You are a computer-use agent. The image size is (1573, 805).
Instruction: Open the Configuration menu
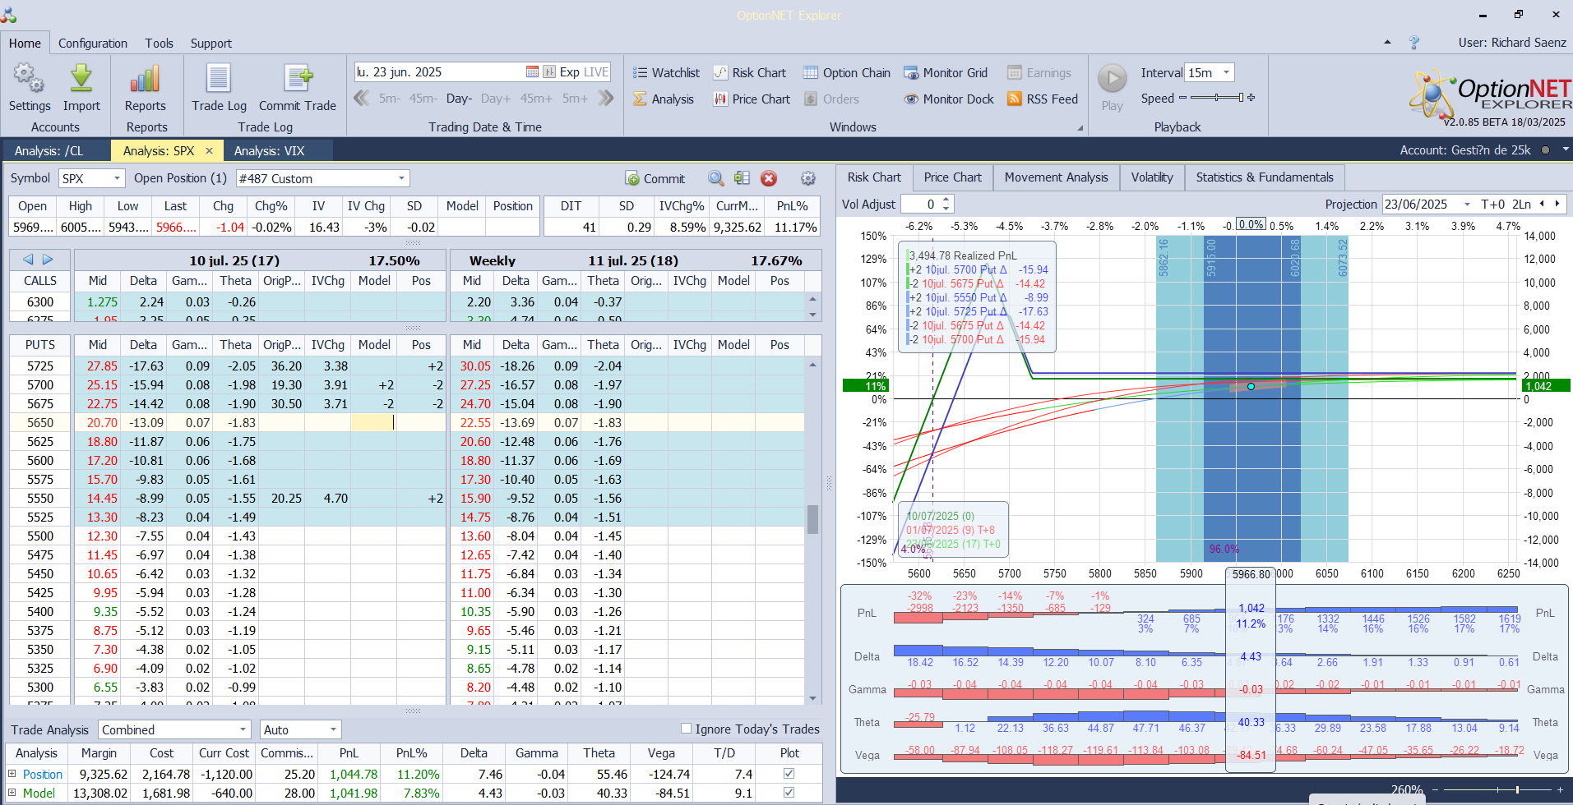pos(93,44)
